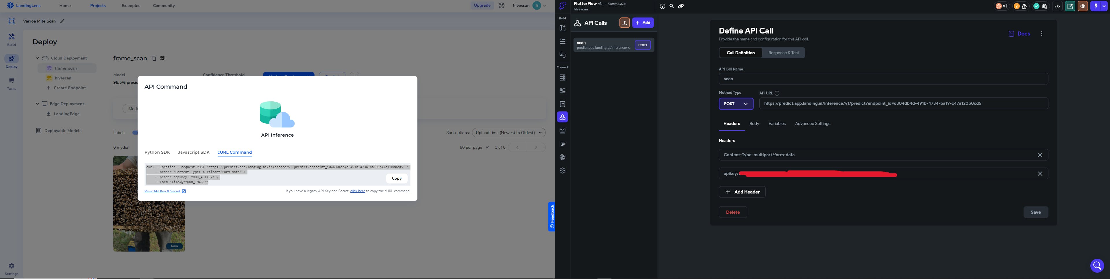Image resolution: width=1110 pixels, height=279 pixels.
Task: Open FlutterFlow custom code sidebar icon
Action: [x=562, y=144]
